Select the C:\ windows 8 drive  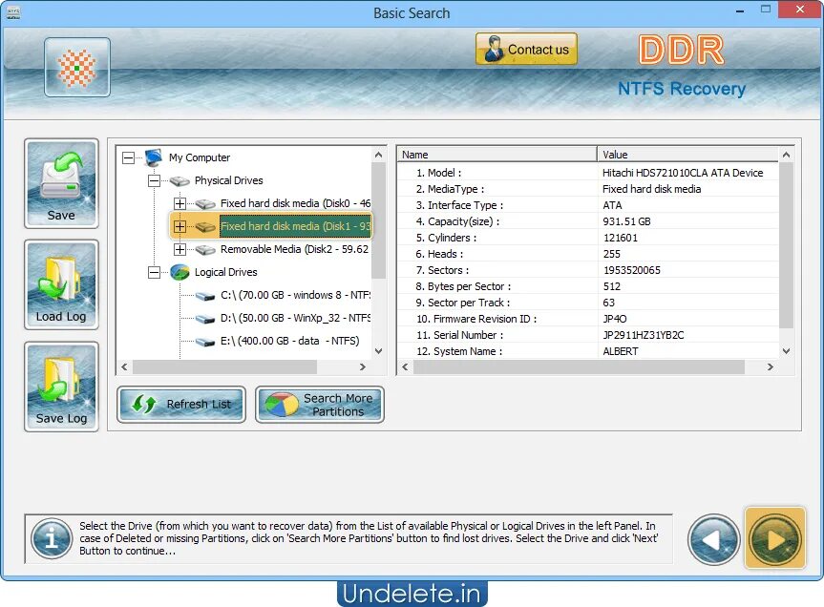pos(295,295)
